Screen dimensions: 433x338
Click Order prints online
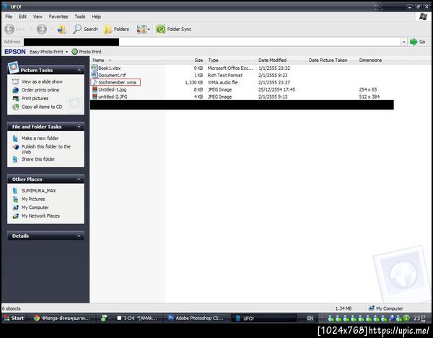pyautogui.click(x=40, y=90)
